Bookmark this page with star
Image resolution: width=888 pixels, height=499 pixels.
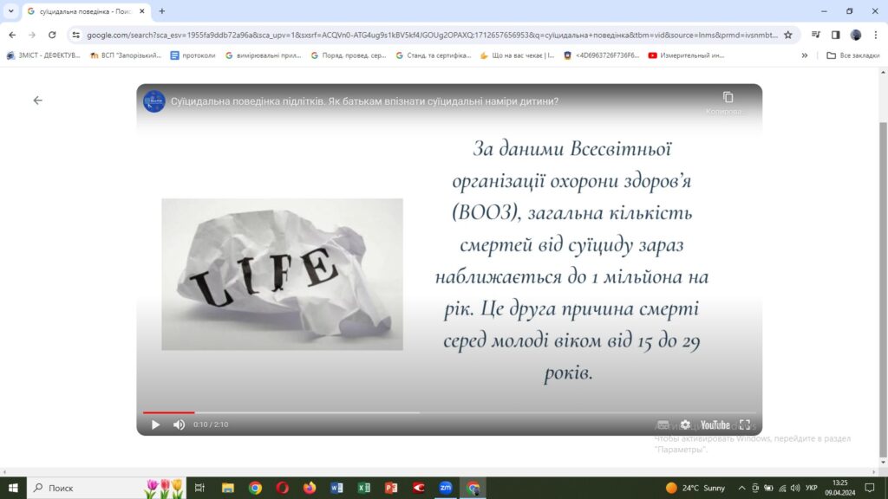point(787,35)
